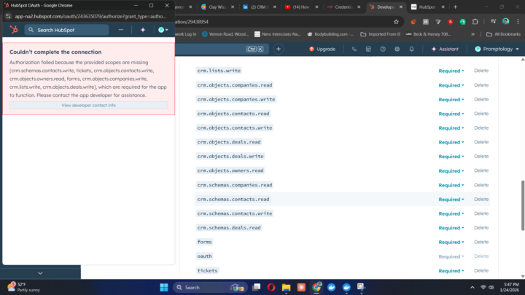Open the Promptology account dropdown
Screen dimensions: 525x295
click(x=497, y=49)
